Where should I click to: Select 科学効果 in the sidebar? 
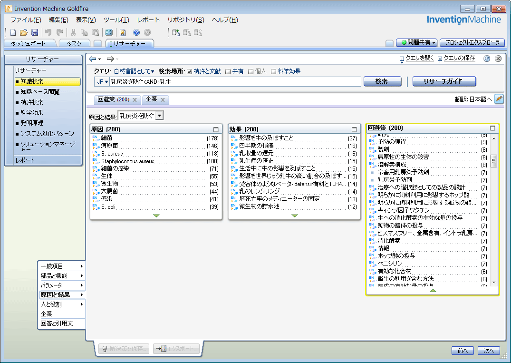[32, 113]
